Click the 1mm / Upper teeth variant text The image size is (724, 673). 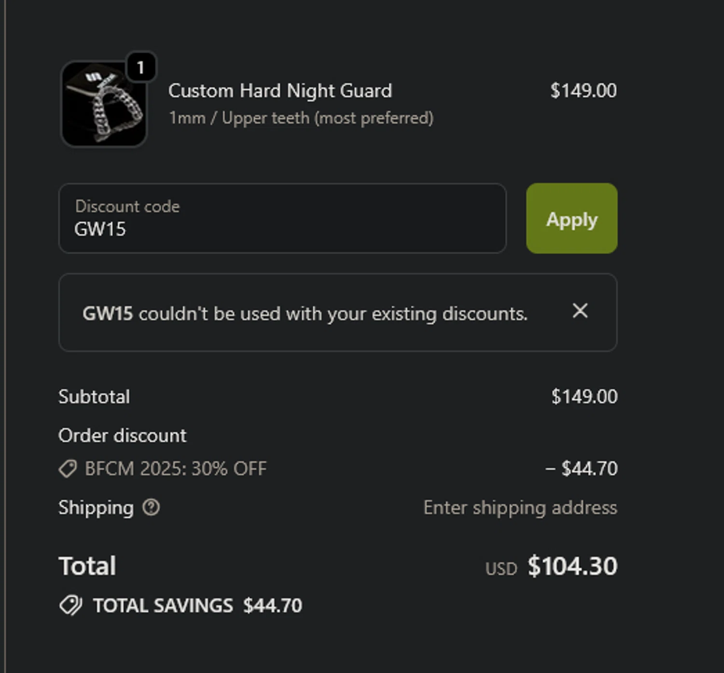[301, 118]
